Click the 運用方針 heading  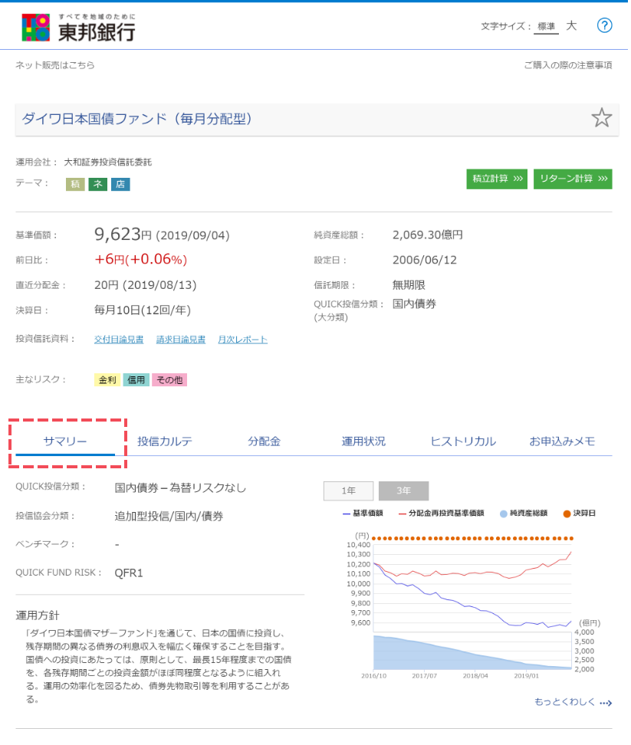38,615
